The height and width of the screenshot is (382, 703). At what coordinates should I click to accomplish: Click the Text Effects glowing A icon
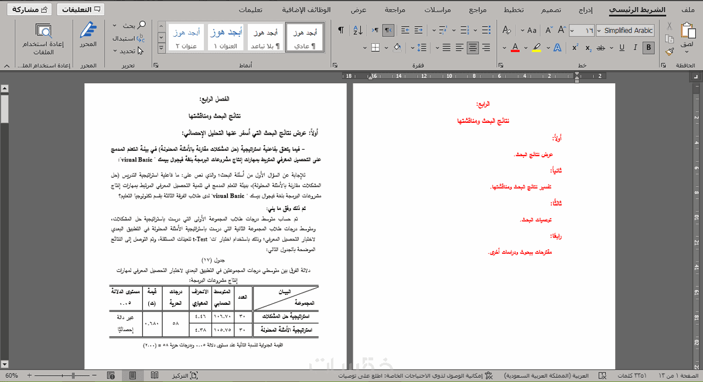[x=558, y=47]
